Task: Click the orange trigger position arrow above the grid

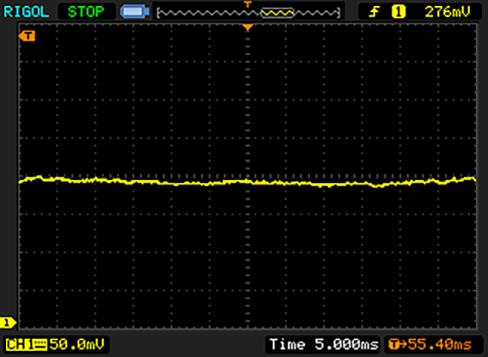Action: 247,27
